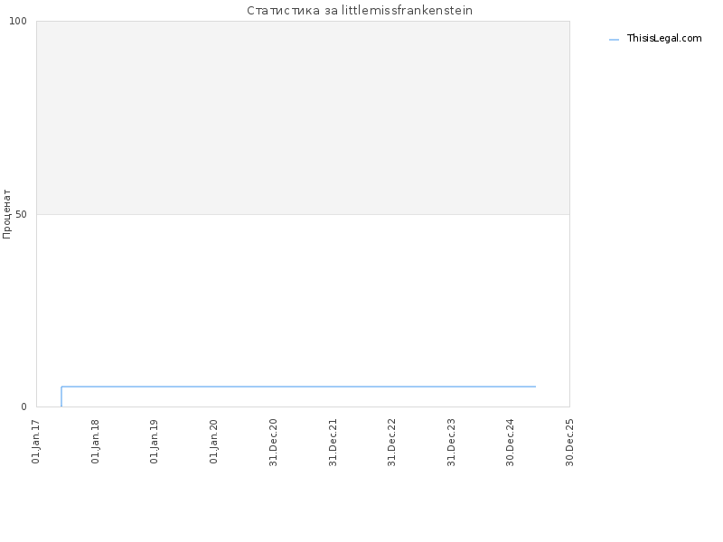Click the y-axis value 100
This screenshot has height=542, width=723.
18,21
